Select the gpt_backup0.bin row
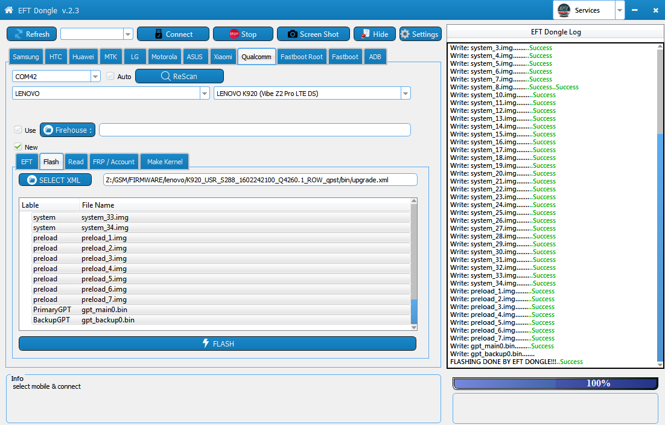The height and width of the screenshot is (425, 665). [x=221, y=320]
